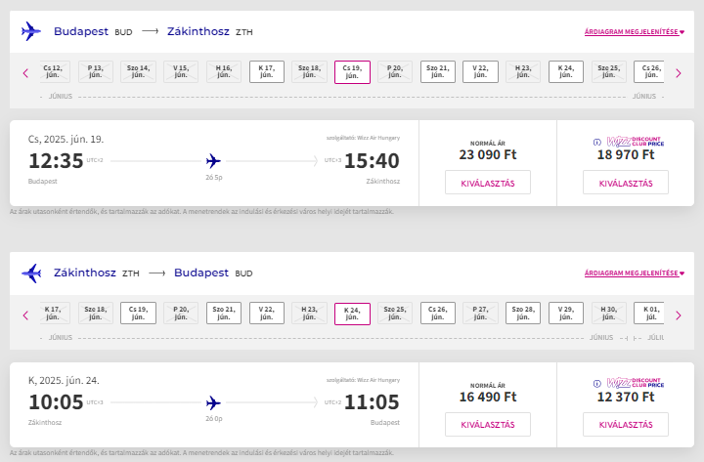Screen dimensions: 704x462
Task: Click the return next dates arrow
Action: [679, 315]
